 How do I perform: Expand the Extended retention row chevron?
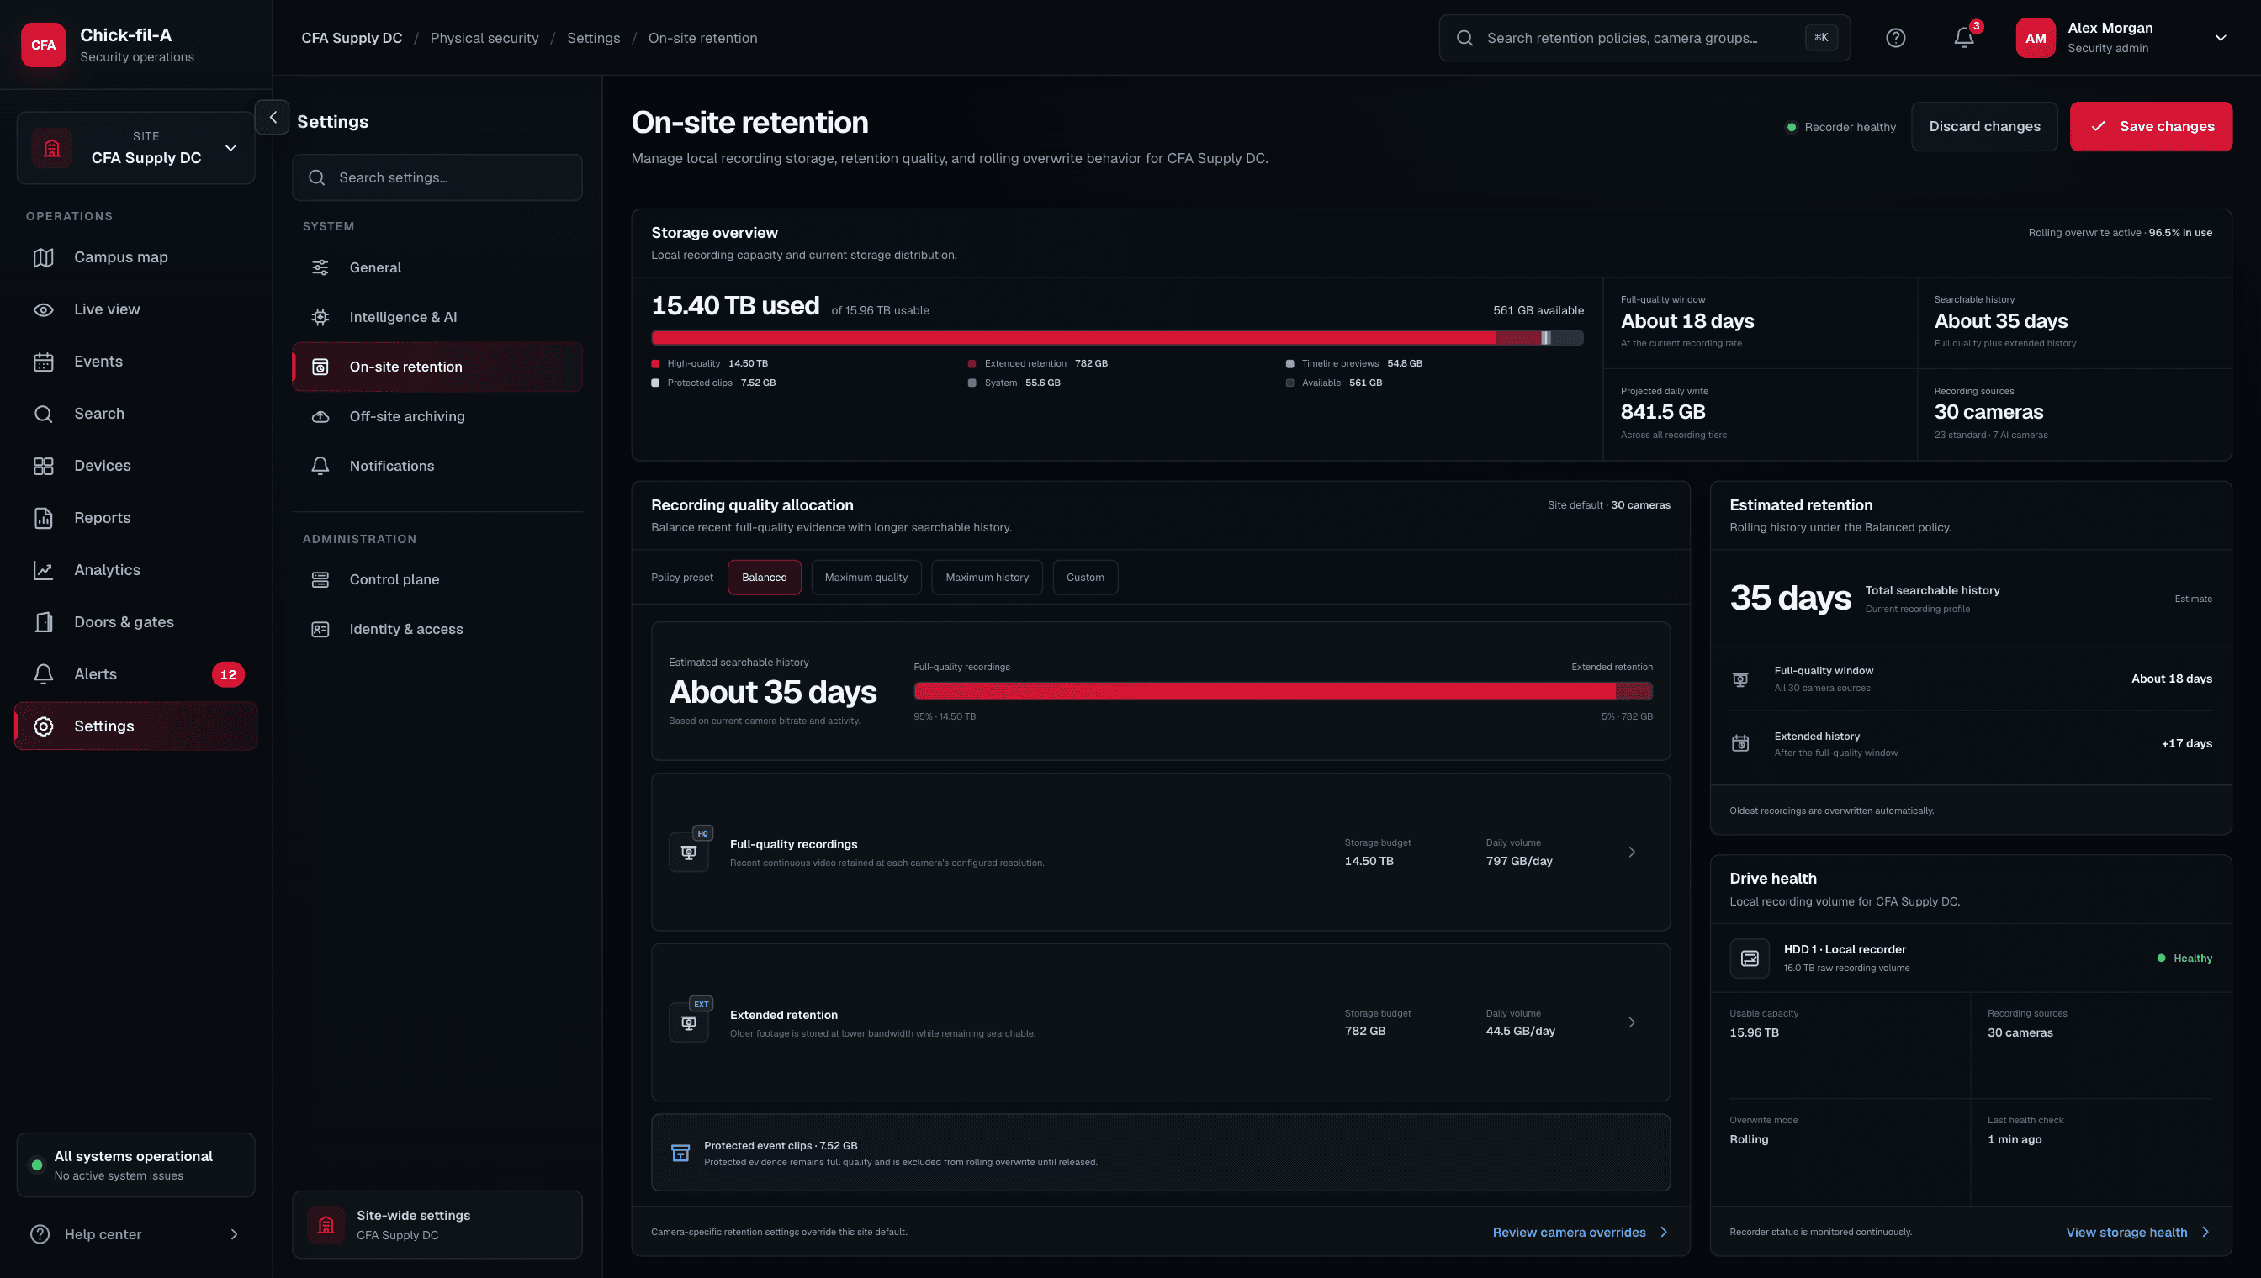click(1633, 1022)
